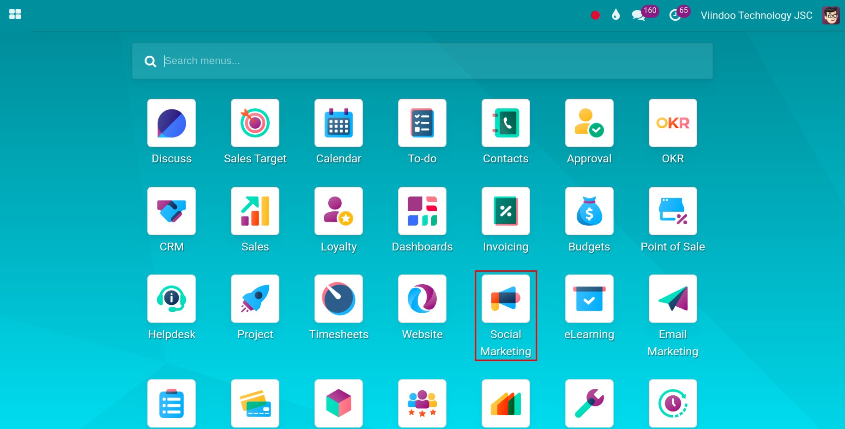Click the search magnifier icon
Screen dimensions: 845x429
[x=150, y=61]
